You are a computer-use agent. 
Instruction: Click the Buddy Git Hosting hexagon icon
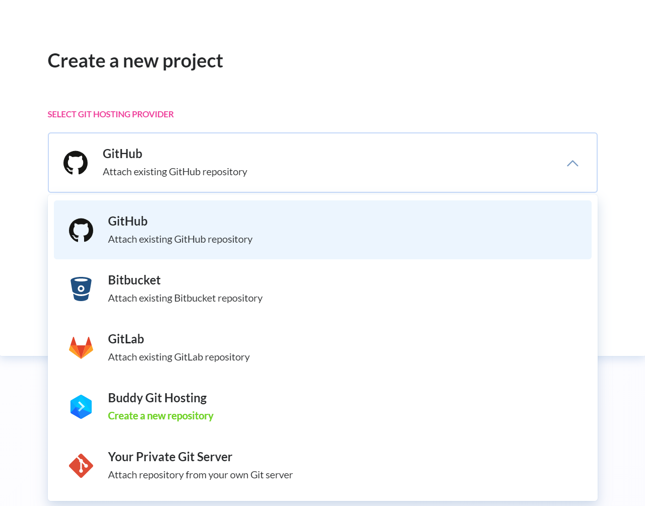coord(81,407)
